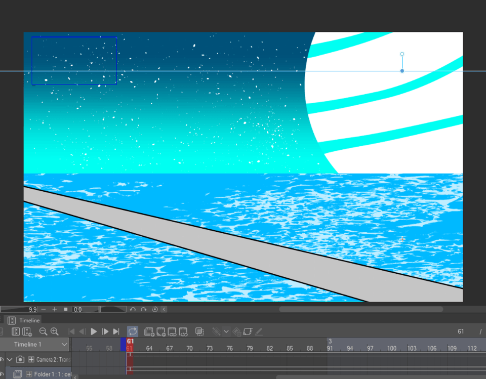Expand Folder 1 keyframe plus box
This screenshot has height=379, width=486.
click(x=29, y=374)
